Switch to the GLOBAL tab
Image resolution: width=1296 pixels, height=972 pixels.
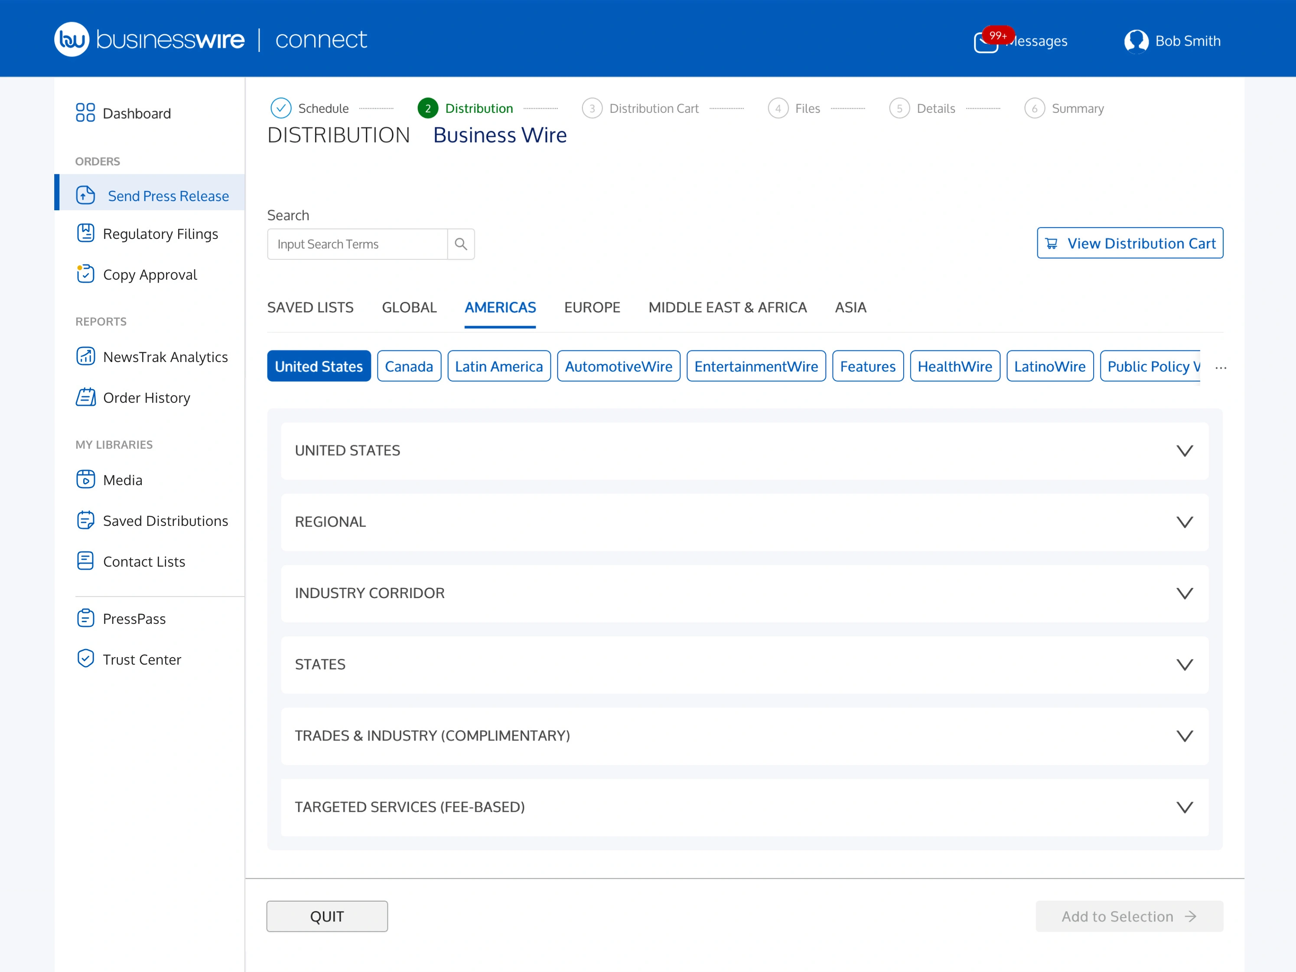point(410,307)
